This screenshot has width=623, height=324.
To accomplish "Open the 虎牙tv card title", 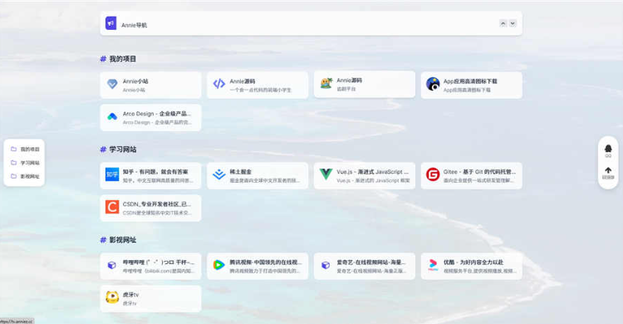I will click(130, 295).
